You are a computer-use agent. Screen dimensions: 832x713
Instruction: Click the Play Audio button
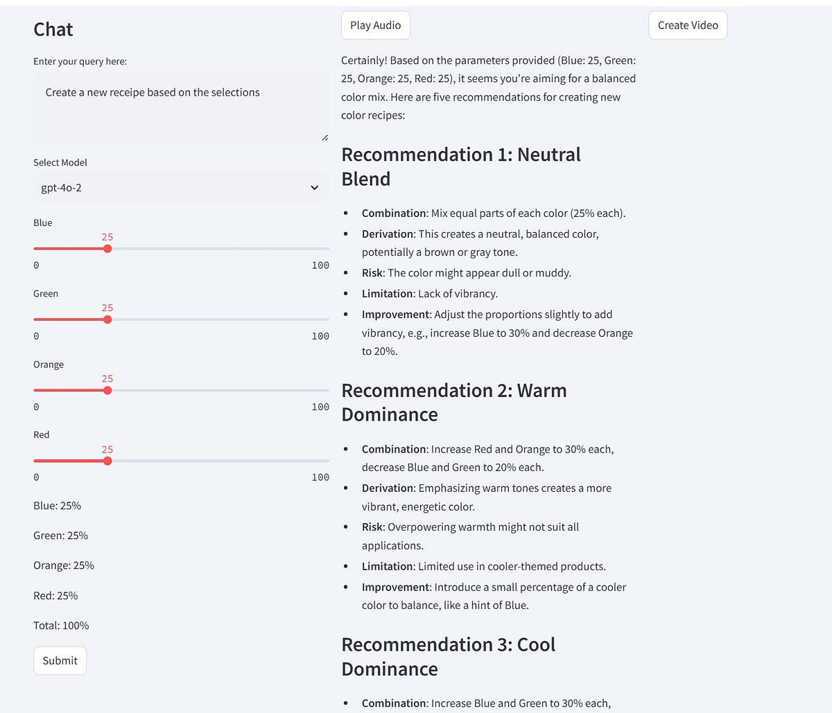pos(375,25)
